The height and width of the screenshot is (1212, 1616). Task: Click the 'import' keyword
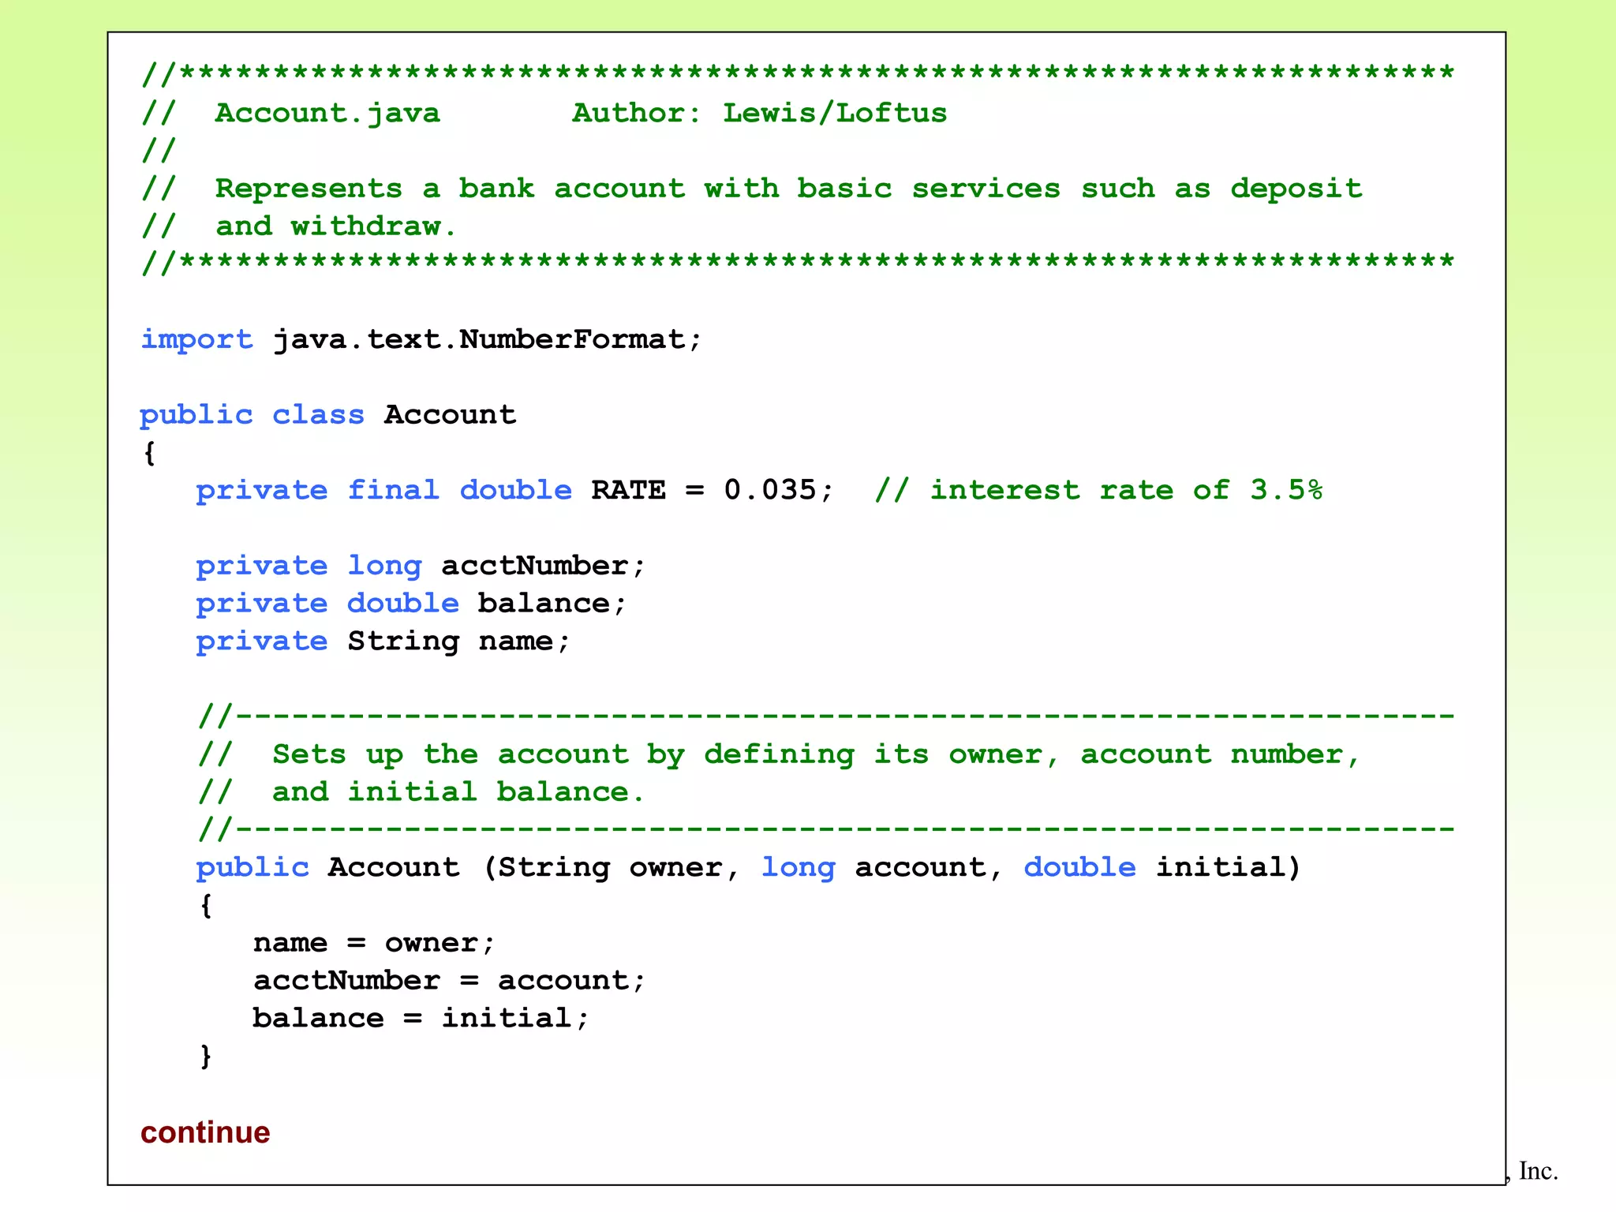pyautogui.click(x=196, y=339)
